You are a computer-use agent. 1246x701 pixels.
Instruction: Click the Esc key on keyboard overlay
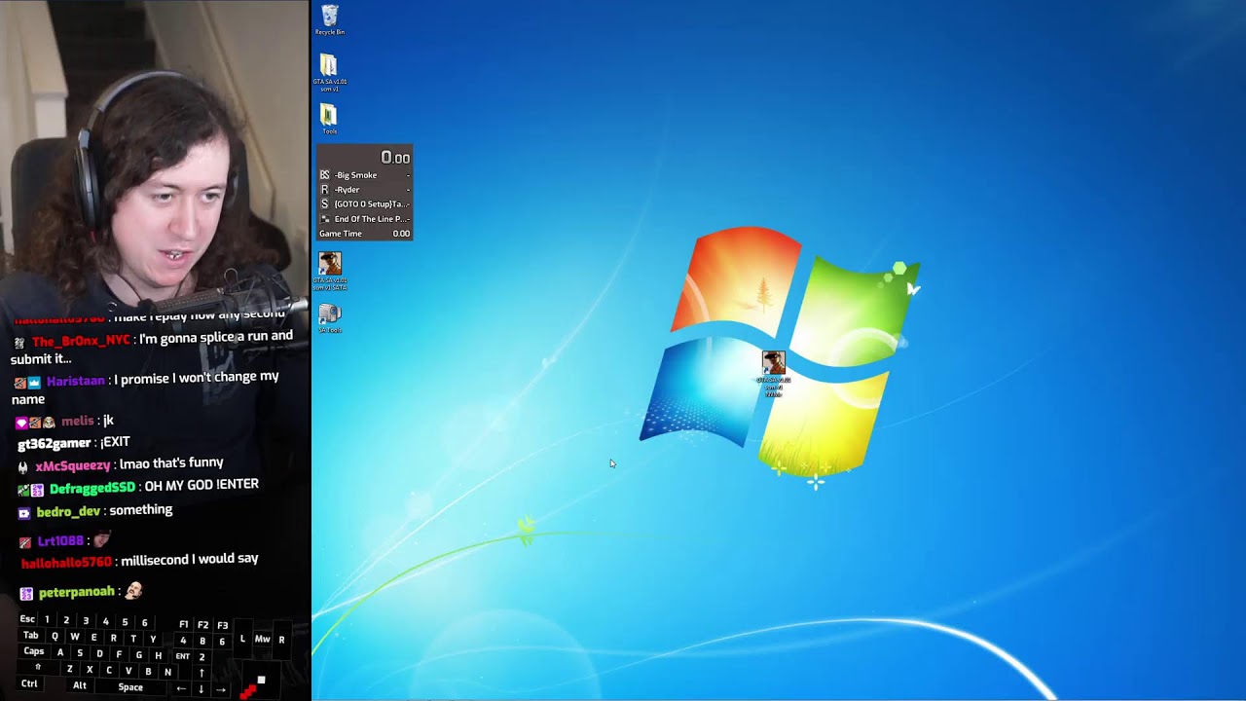tap(27, 619)
